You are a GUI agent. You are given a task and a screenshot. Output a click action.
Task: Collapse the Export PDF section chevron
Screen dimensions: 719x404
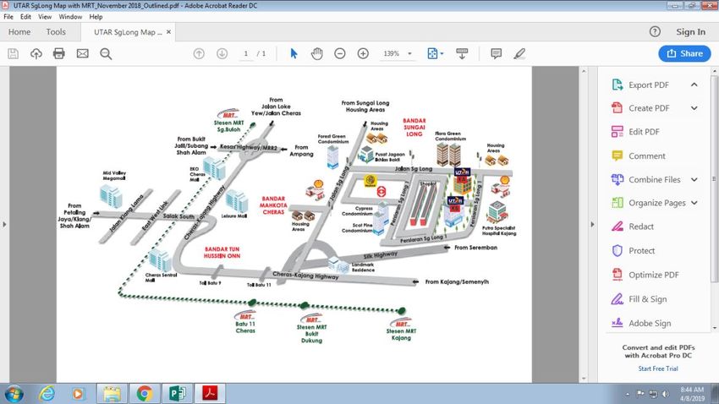(x=694, y=85)
